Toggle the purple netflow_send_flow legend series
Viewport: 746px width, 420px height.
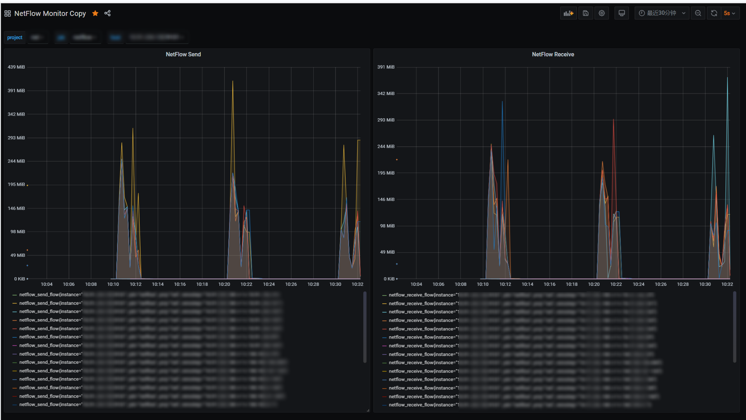(15, 354)
